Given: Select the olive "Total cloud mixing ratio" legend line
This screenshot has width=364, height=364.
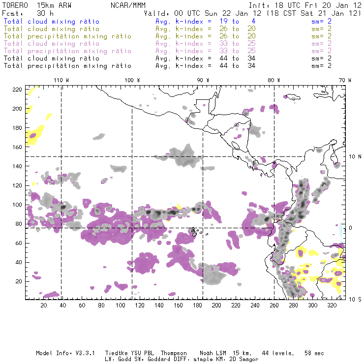Looking at the screenshot, I should tap(52, 29).
